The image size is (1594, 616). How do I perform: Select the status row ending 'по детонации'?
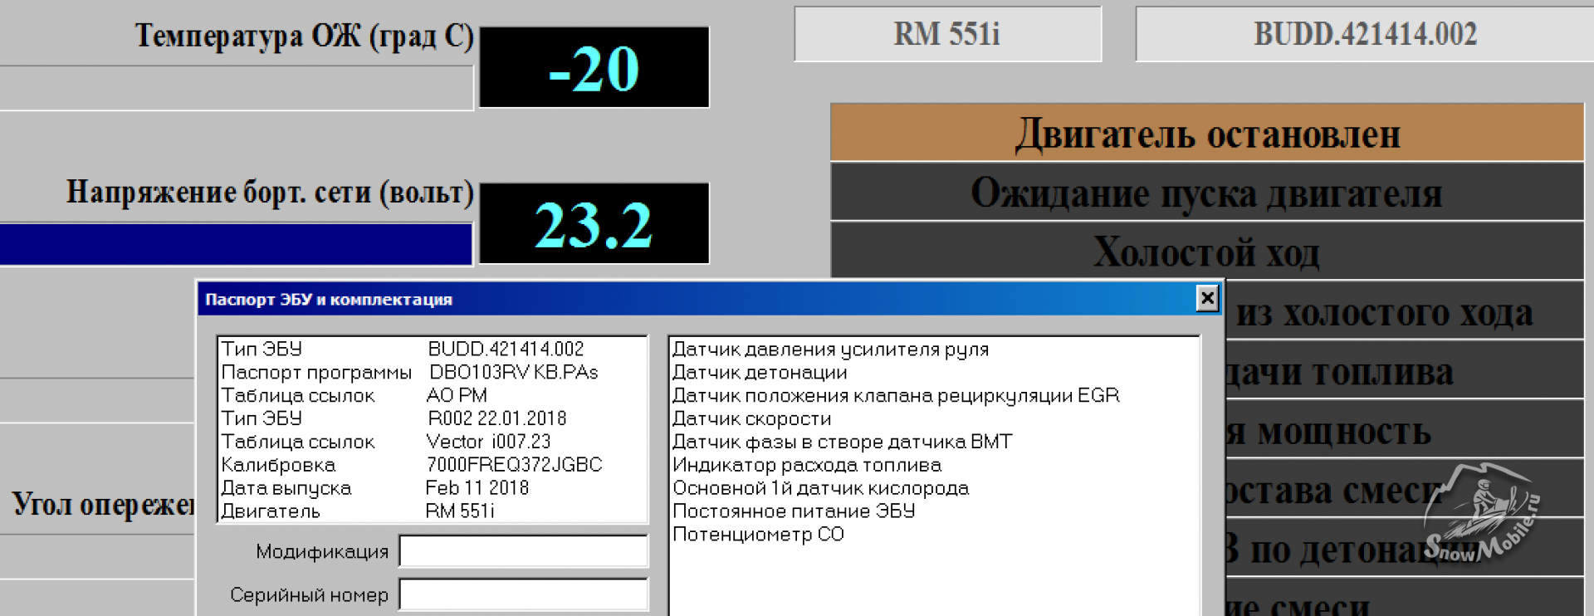click(x=1405, y=548)
